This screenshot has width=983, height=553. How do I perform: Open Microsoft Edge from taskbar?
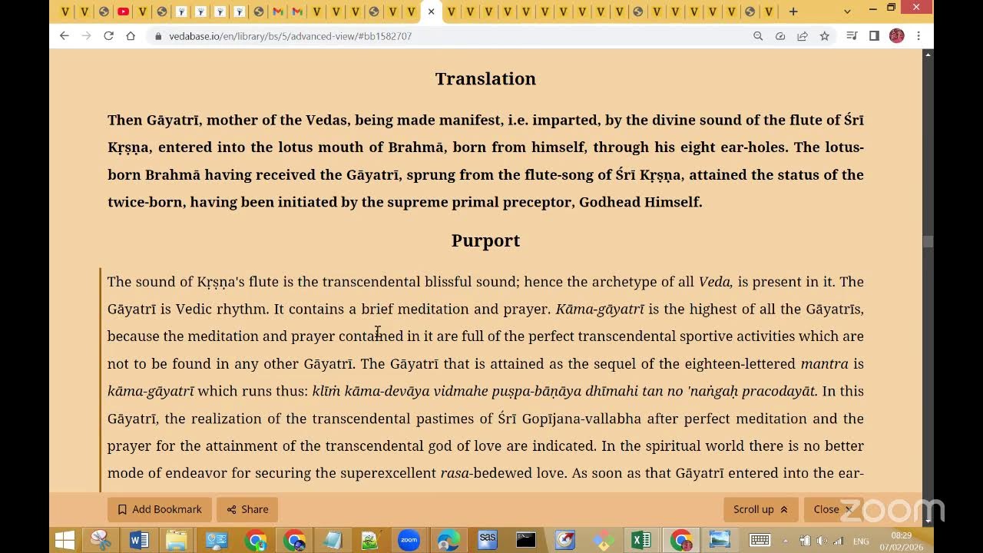448,540
